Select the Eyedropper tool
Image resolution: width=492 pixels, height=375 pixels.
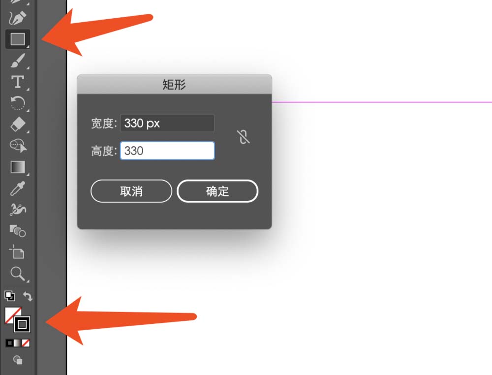pos(18,188)
